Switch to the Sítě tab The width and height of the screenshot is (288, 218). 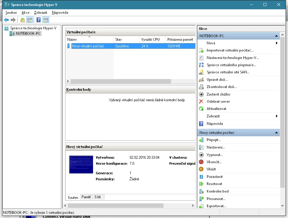[97, 197]
